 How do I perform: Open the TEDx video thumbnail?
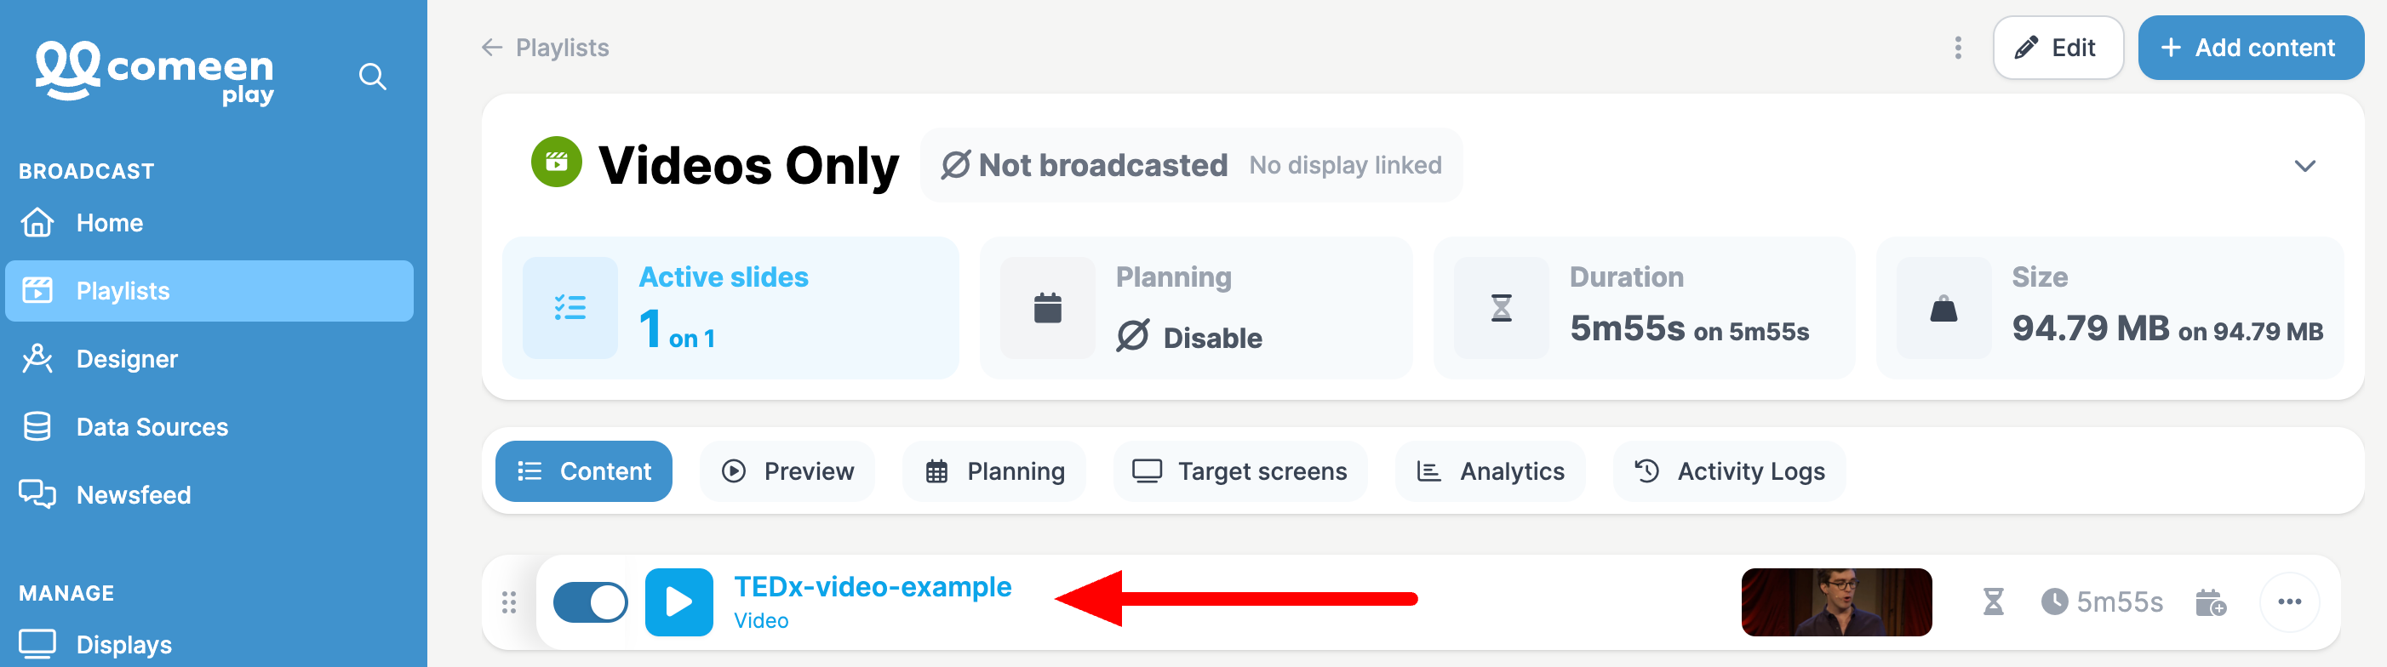[x=1836, y=602]
